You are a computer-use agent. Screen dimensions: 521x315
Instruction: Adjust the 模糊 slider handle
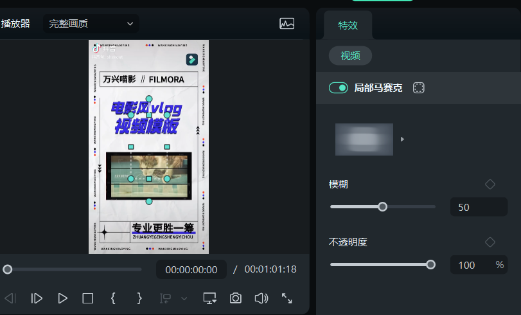(x=382, y=207)
